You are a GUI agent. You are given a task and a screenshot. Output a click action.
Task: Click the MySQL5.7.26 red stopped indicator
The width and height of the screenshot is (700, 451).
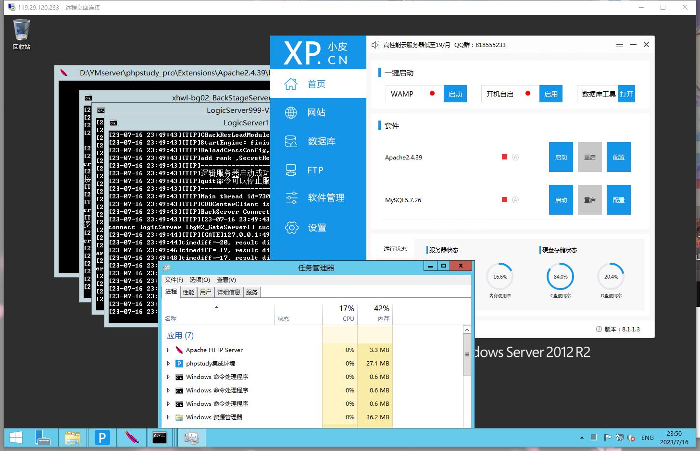tap(504, 200)
